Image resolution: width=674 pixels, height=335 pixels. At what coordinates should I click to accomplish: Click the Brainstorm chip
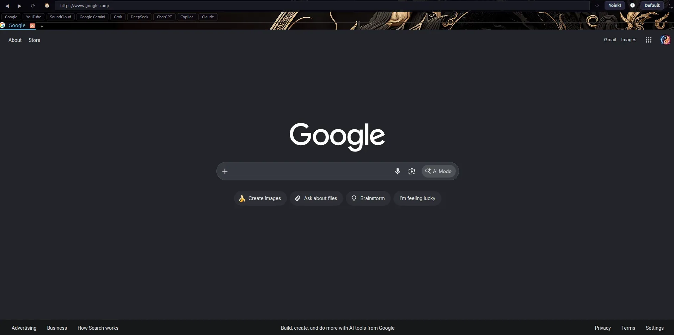click(368, 198)
